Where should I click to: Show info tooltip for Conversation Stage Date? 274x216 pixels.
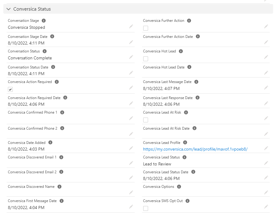pyautogui.click(x=52, y=36)
